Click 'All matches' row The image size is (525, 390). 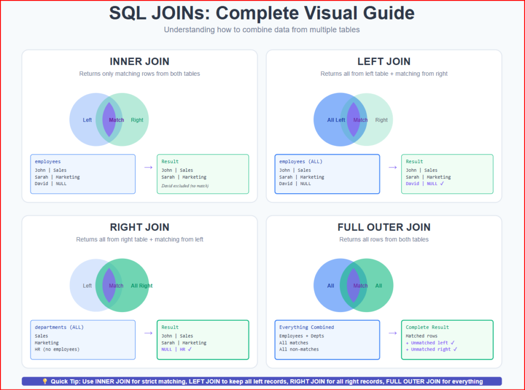click(x=294, y=342)
